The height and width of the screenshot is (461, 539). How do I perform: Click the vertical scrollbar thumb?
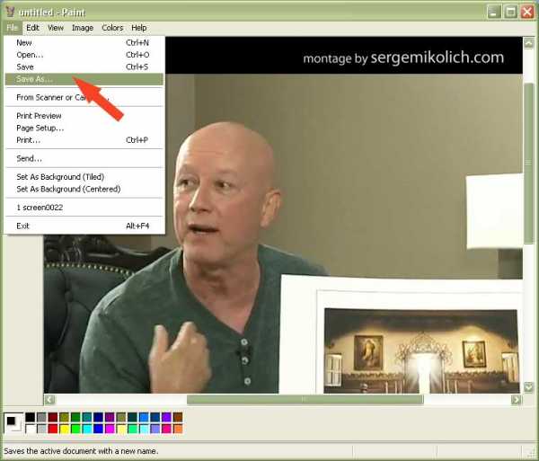coord(528,164)
